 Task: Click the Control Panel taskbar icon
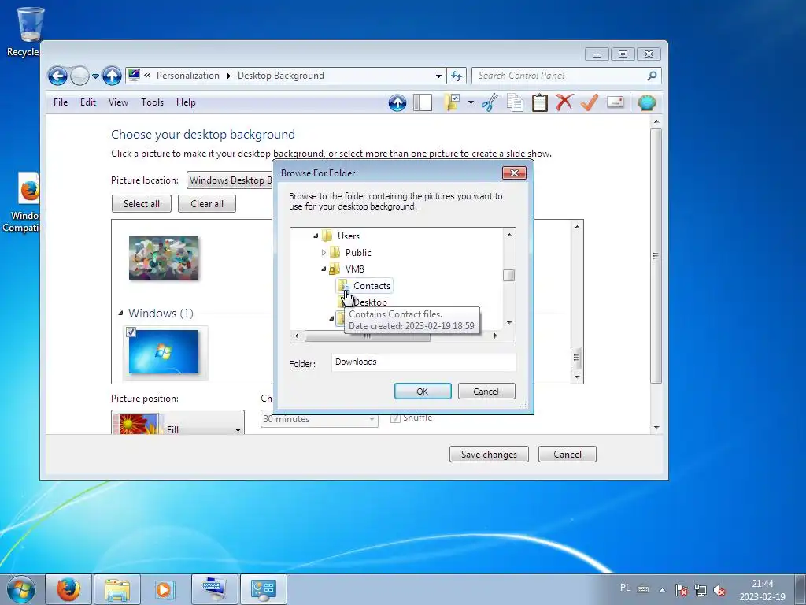point(263,589)
